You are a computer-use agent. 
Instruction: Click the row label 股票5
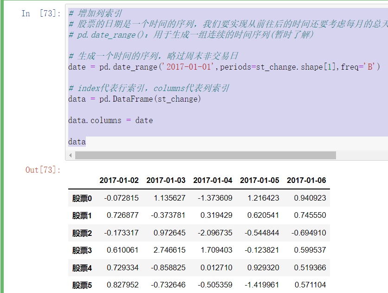click(x=82, y=285)
